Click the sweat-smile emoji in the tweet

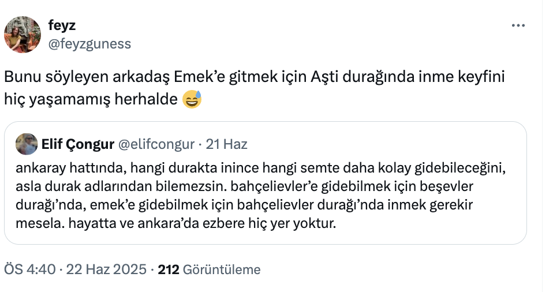192,100
